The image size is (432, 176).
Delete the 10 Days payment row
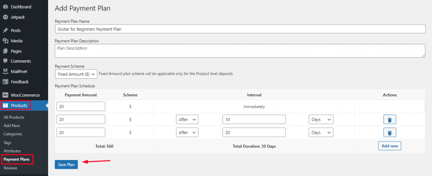(x=389, y=120)
